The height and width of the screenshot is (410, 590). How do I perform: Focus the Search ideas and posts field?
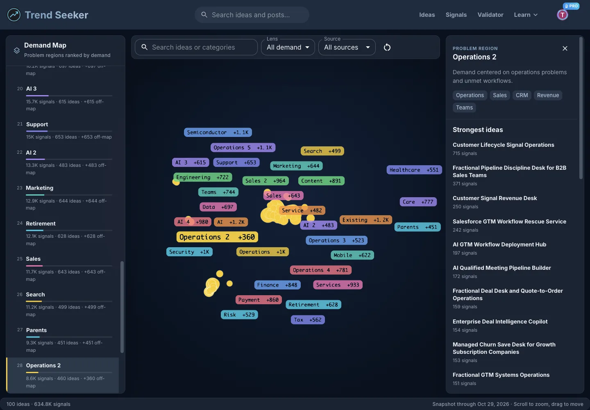[x=252, y=15]
